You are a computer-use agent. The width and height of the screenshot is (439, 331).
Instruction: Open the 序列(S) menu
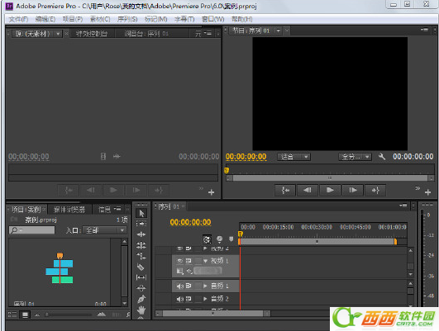(x=127, y=19)
